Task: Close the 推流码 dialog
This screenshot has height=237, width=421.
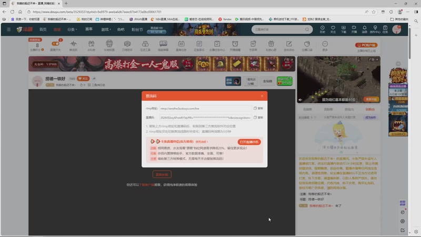Action: 262,96
